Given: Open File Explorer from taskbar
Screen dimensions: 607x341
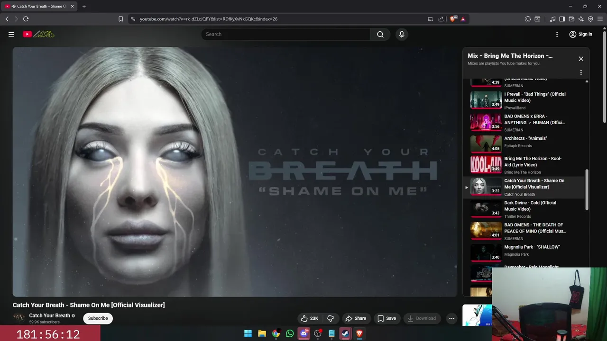Looking at the screenshot, I should [262, 333].
